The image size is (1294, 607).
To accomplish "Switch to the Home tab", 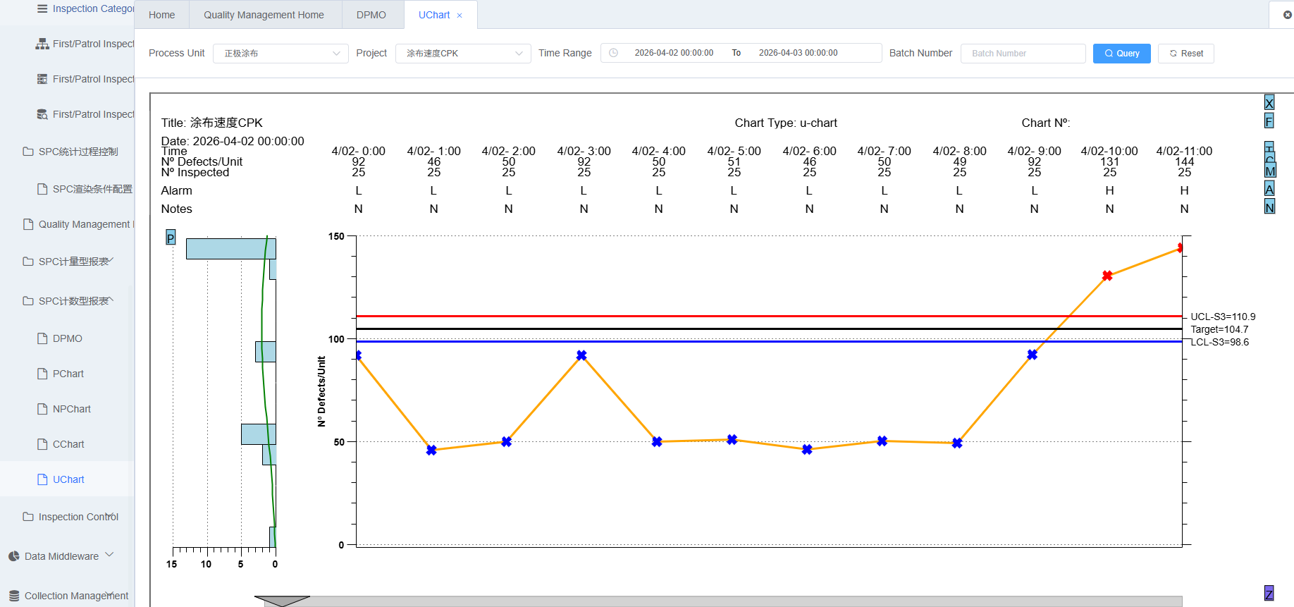I will 161,15.
